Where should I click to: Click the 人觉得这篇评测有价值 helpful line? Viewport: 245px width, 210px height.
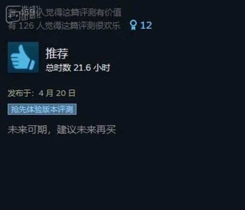[81, 12]
